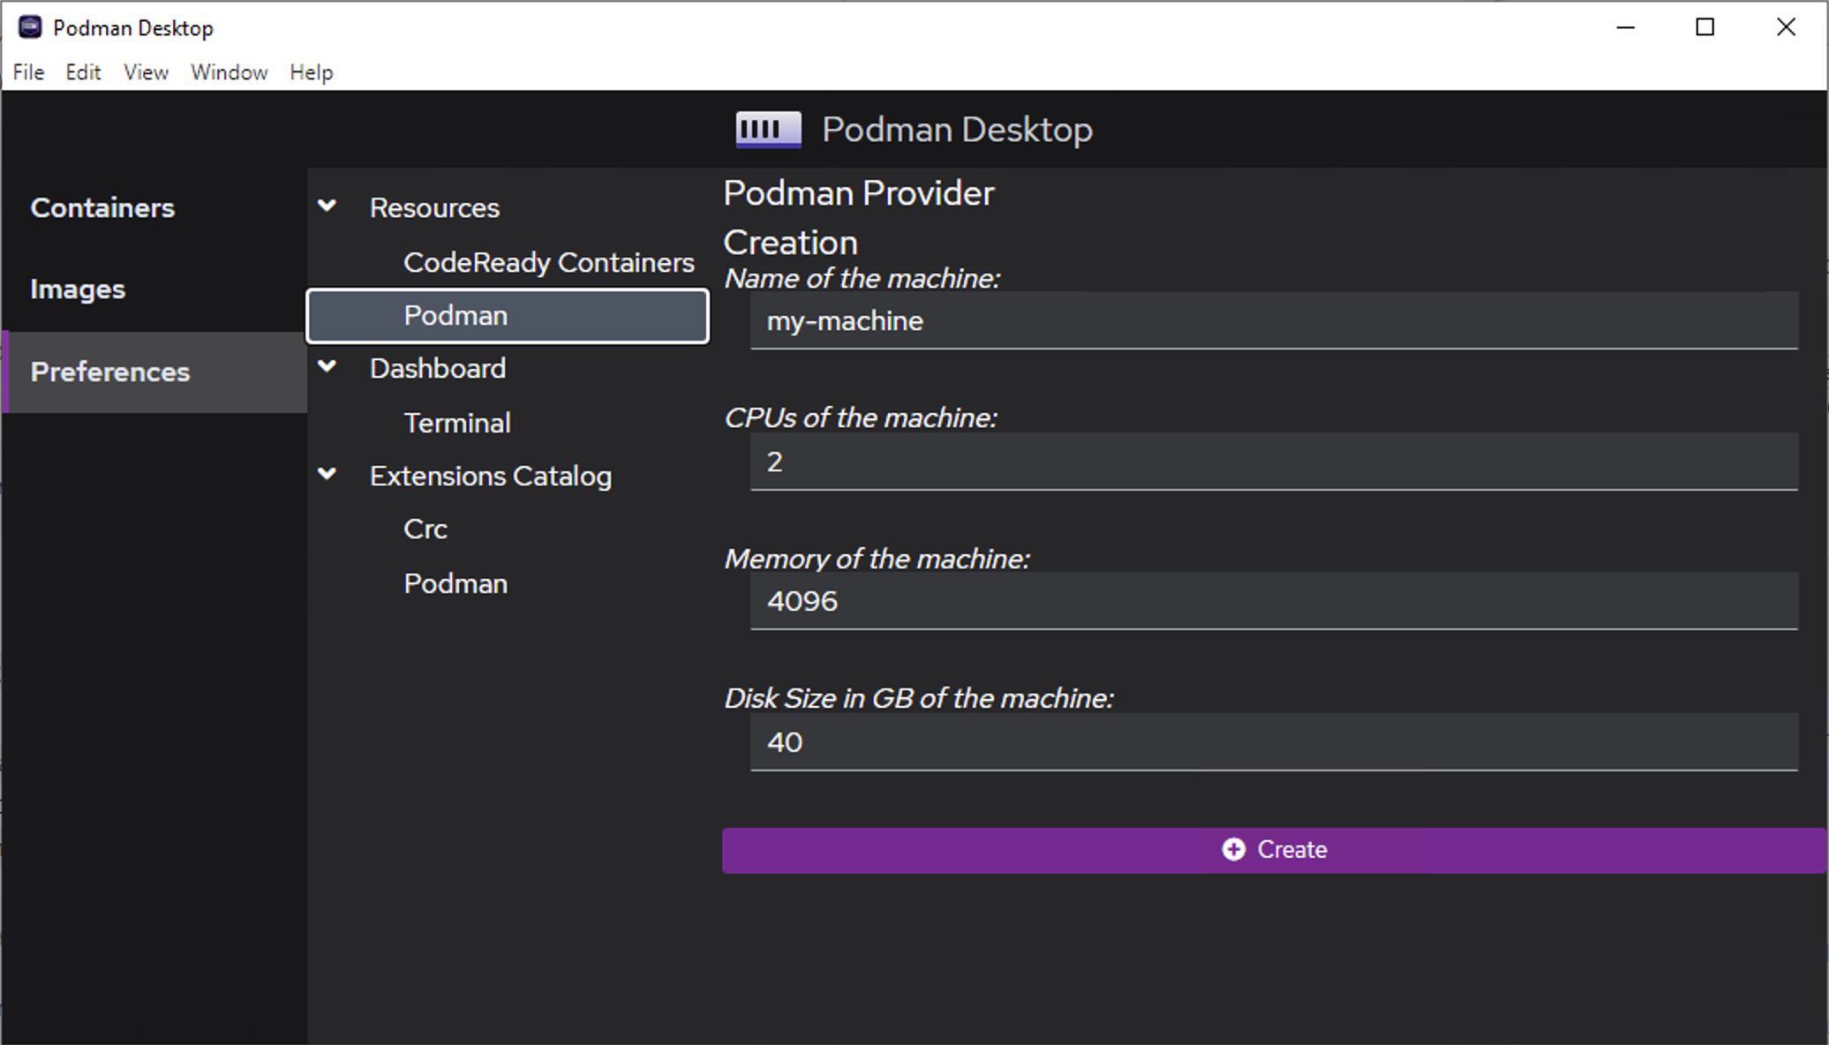Select CodeReady Containers under Resources
This screenshot has height=1045, width=1829.
click(549, 262)
